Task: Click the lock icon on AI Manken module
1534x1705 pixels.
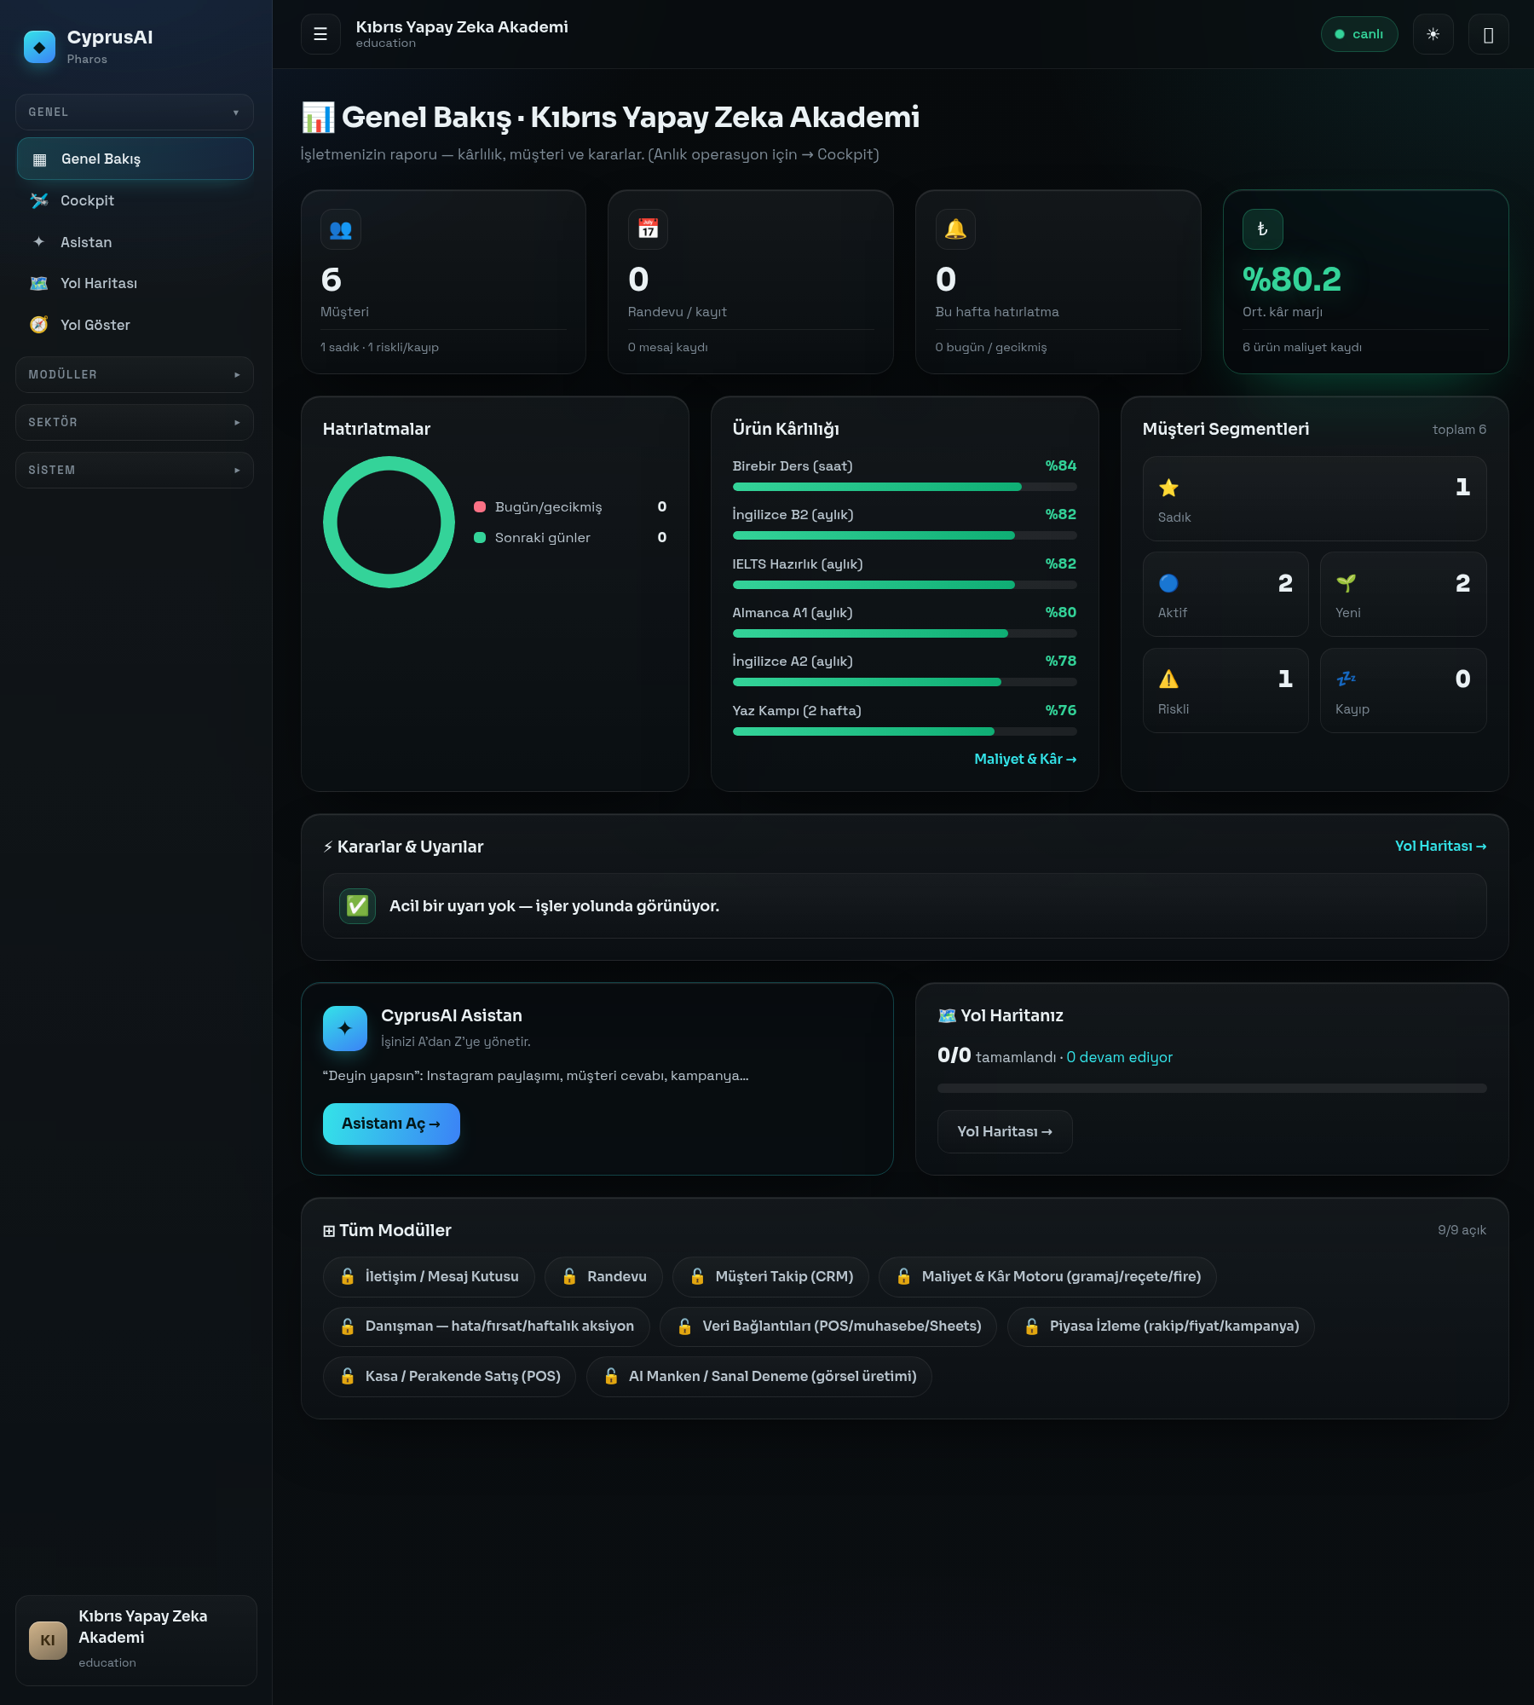Action: tap(611, 1376)
